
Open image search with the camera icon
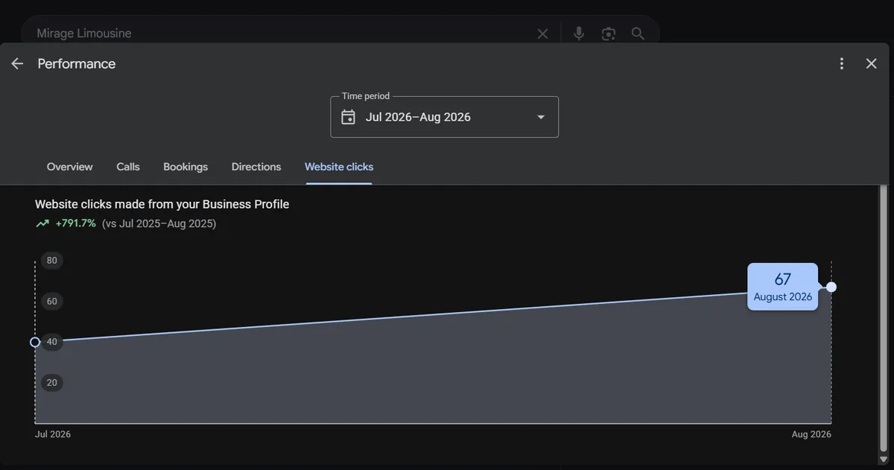click(609, 34)
